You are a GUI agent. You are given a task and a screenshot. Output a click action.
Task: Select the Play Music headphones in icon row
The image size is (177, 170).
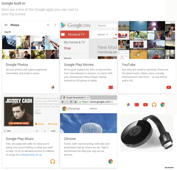[x=154, y=105]
